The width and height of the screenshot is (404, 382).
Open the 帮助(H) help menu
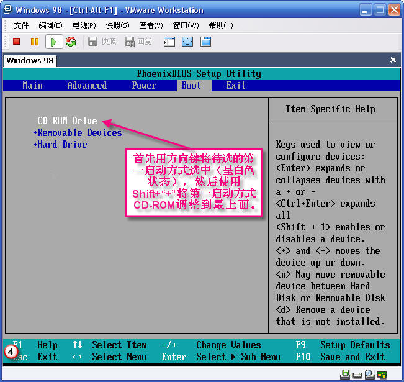click(x=220, y=25)
